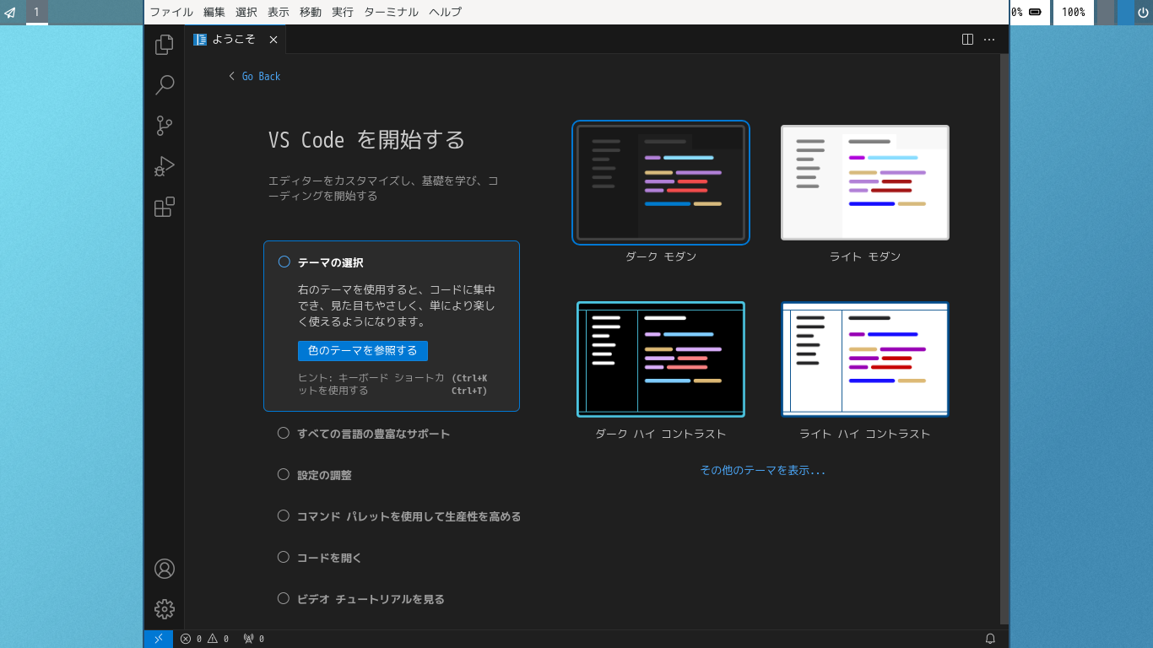Open the Search view icon
Viewport: 1153px width, 648px height.
pos(165,85)
